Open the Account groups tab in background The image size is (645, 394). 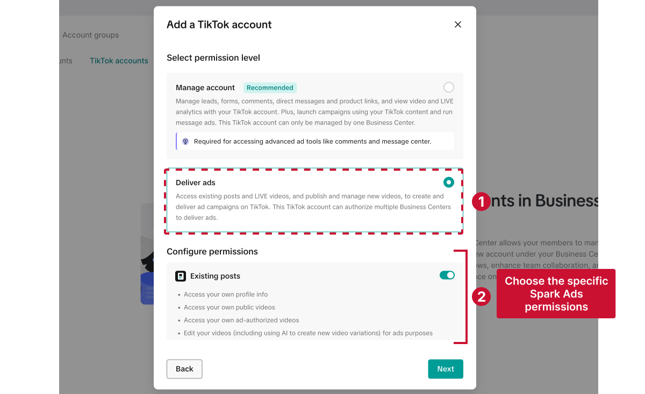click(x=90, y=35)
